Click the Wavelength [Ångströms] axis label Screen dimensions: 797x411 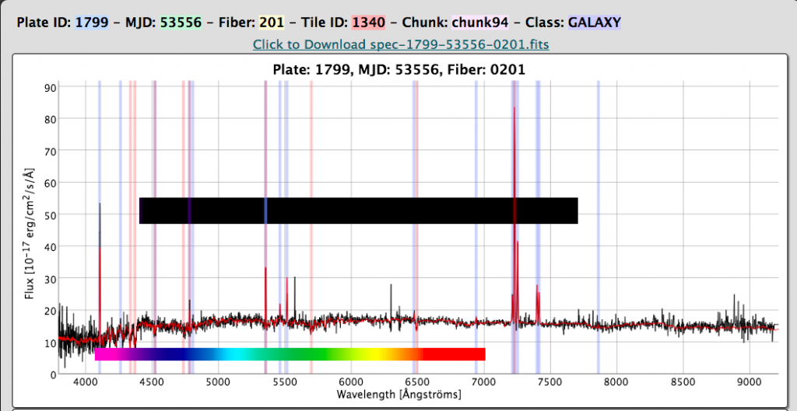398,395
